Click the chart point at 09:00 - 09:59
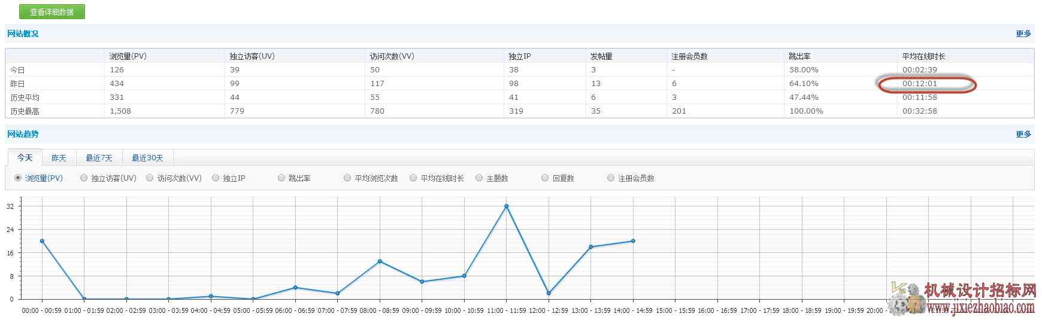Screen dimensions: 1042x323 pyautogui.click(x=422, y=282)
